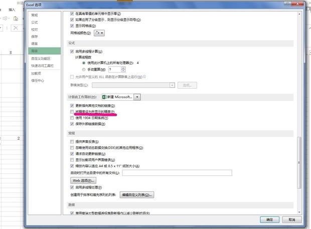Toggle 在具有零值的单元格中显示零 checkbox
The image size is (311, 229).
[72, 14]
